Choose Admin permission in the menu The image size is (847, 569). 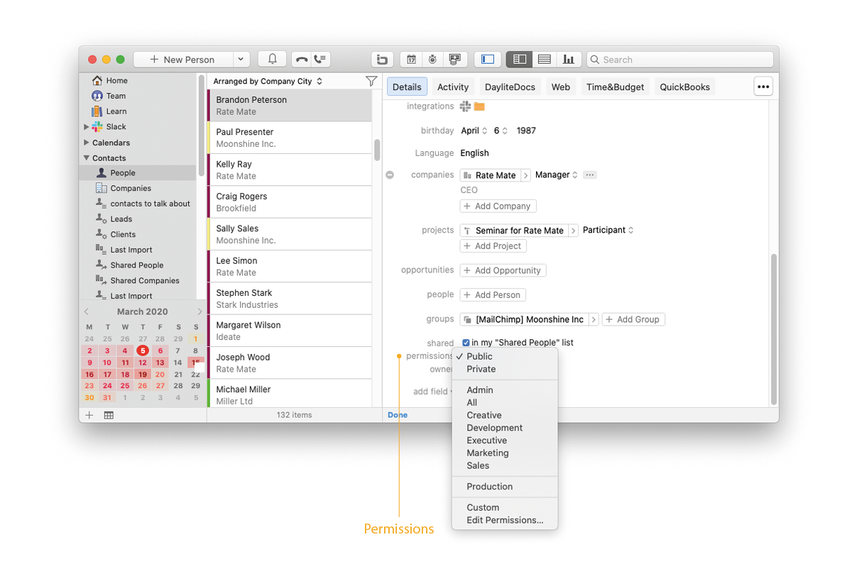[x=505, y=390]
